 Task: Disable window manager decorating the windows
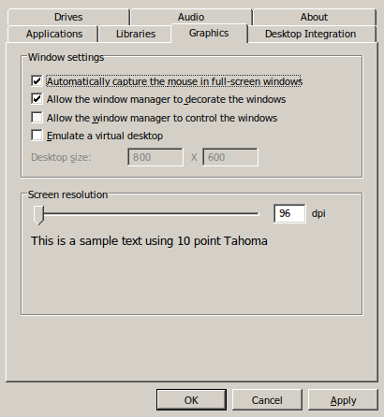(37, 99)
